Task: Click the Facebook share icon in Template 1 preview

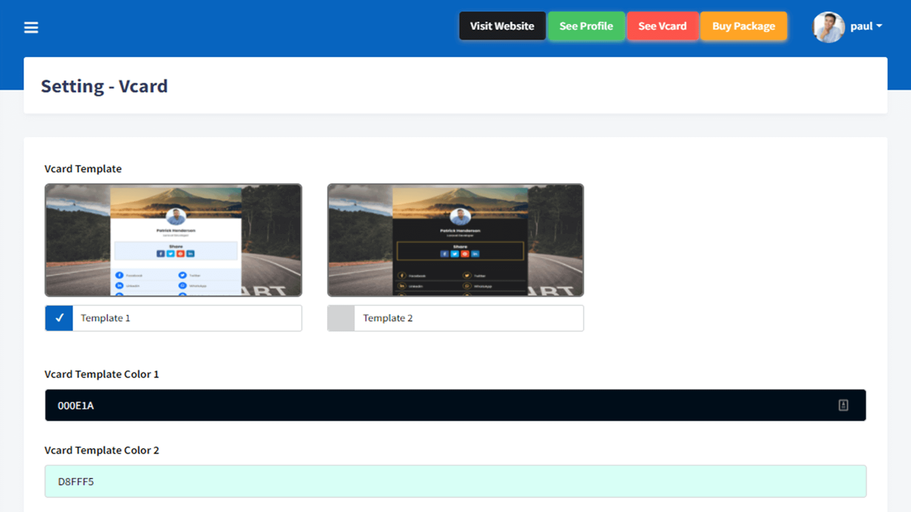Action: coord(160,254)
